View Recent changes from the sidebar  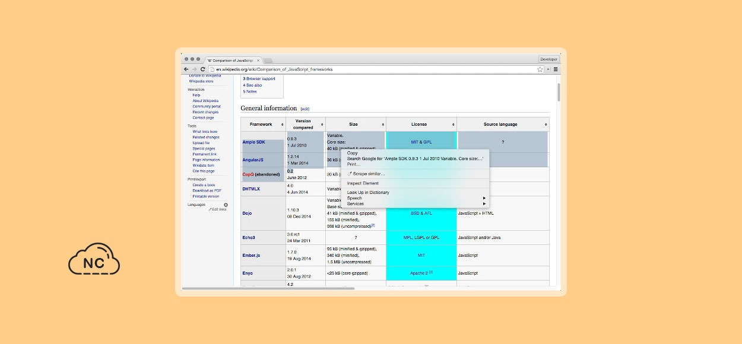pyautogui.click(x=205, y=112)
